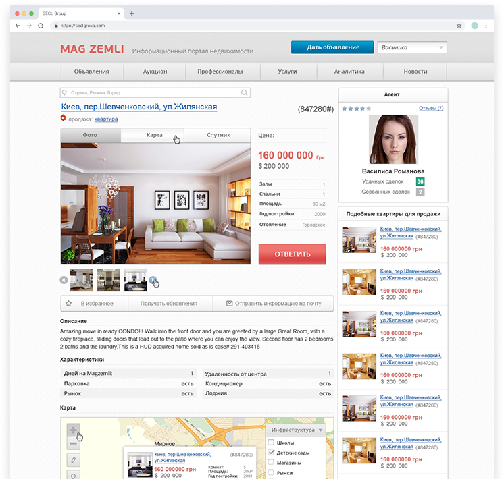Click the envelope icon for sending by mail

(229, 304)
